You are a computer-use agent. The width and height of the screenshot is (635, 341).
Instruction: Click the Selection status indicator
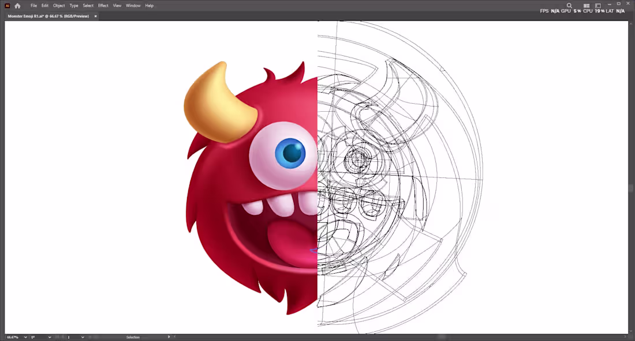133,337
